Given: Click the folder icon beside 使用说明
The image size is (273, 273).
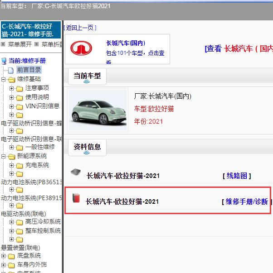Looking at the screenshot, I should (x=19, y=98).
